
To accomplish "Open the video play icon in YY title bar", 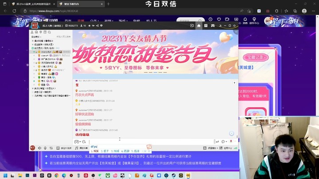I will [192, 26].
